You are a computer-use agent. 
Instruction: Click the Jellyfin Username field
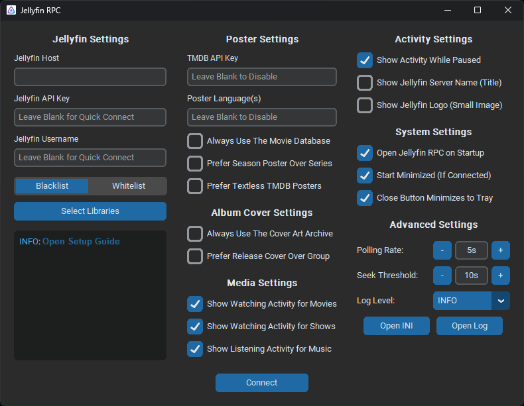click(x=90, y=158)
